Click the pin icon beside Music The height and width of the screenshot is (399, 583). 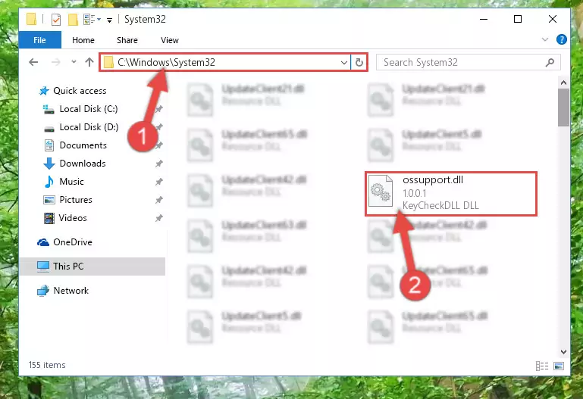[158, 182]
